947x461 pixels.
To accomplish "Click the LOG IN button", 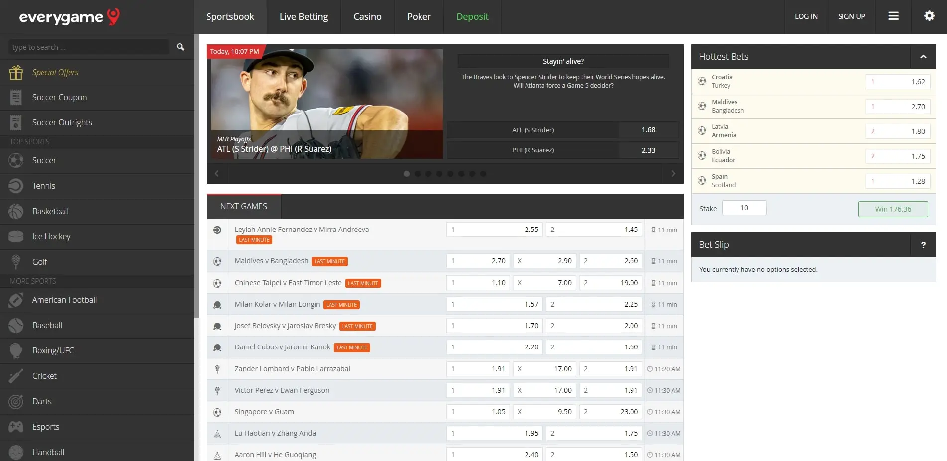I will [x=806, y=16].
